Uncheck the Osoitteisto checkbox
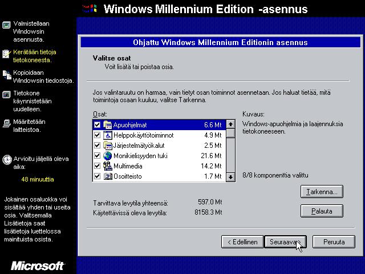This screenshot has width=365, height=274. 97,176
